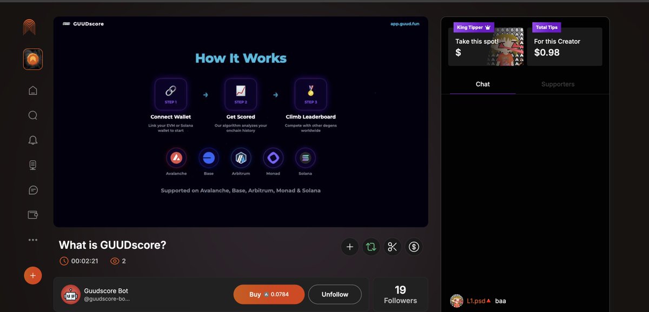Switch to the Chat tab
The height and width of the screenshot is (312, 649).
click(482, 84)
